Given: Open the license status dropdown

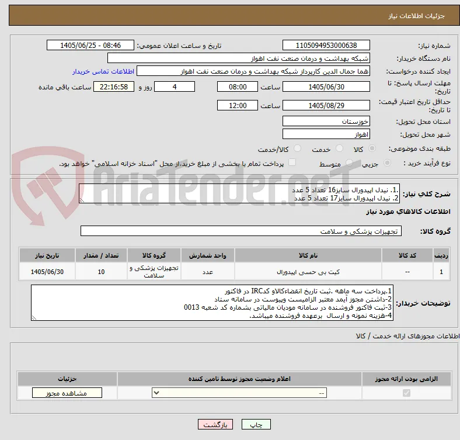Looking at the screenshot, I should point(239,393).
